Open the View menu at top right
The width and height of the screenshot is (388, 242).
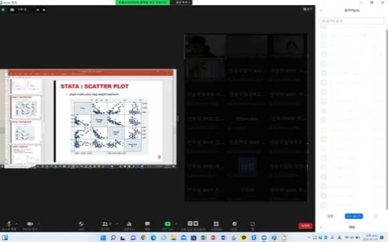[308, 9]
